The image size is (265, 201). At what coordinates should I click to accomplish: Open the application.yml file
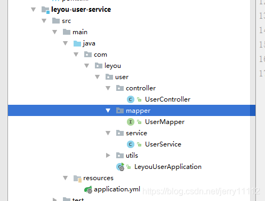117,189
